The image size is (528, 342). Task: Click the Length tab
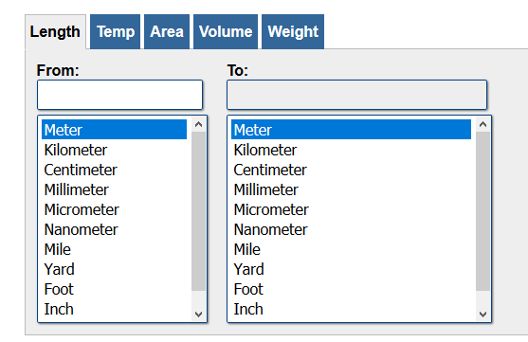[x=56, y=32]
